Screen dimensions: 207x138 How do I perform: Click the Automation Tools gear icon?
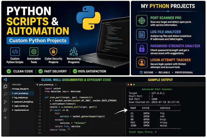pyautogui.click(x=34, y=51)
